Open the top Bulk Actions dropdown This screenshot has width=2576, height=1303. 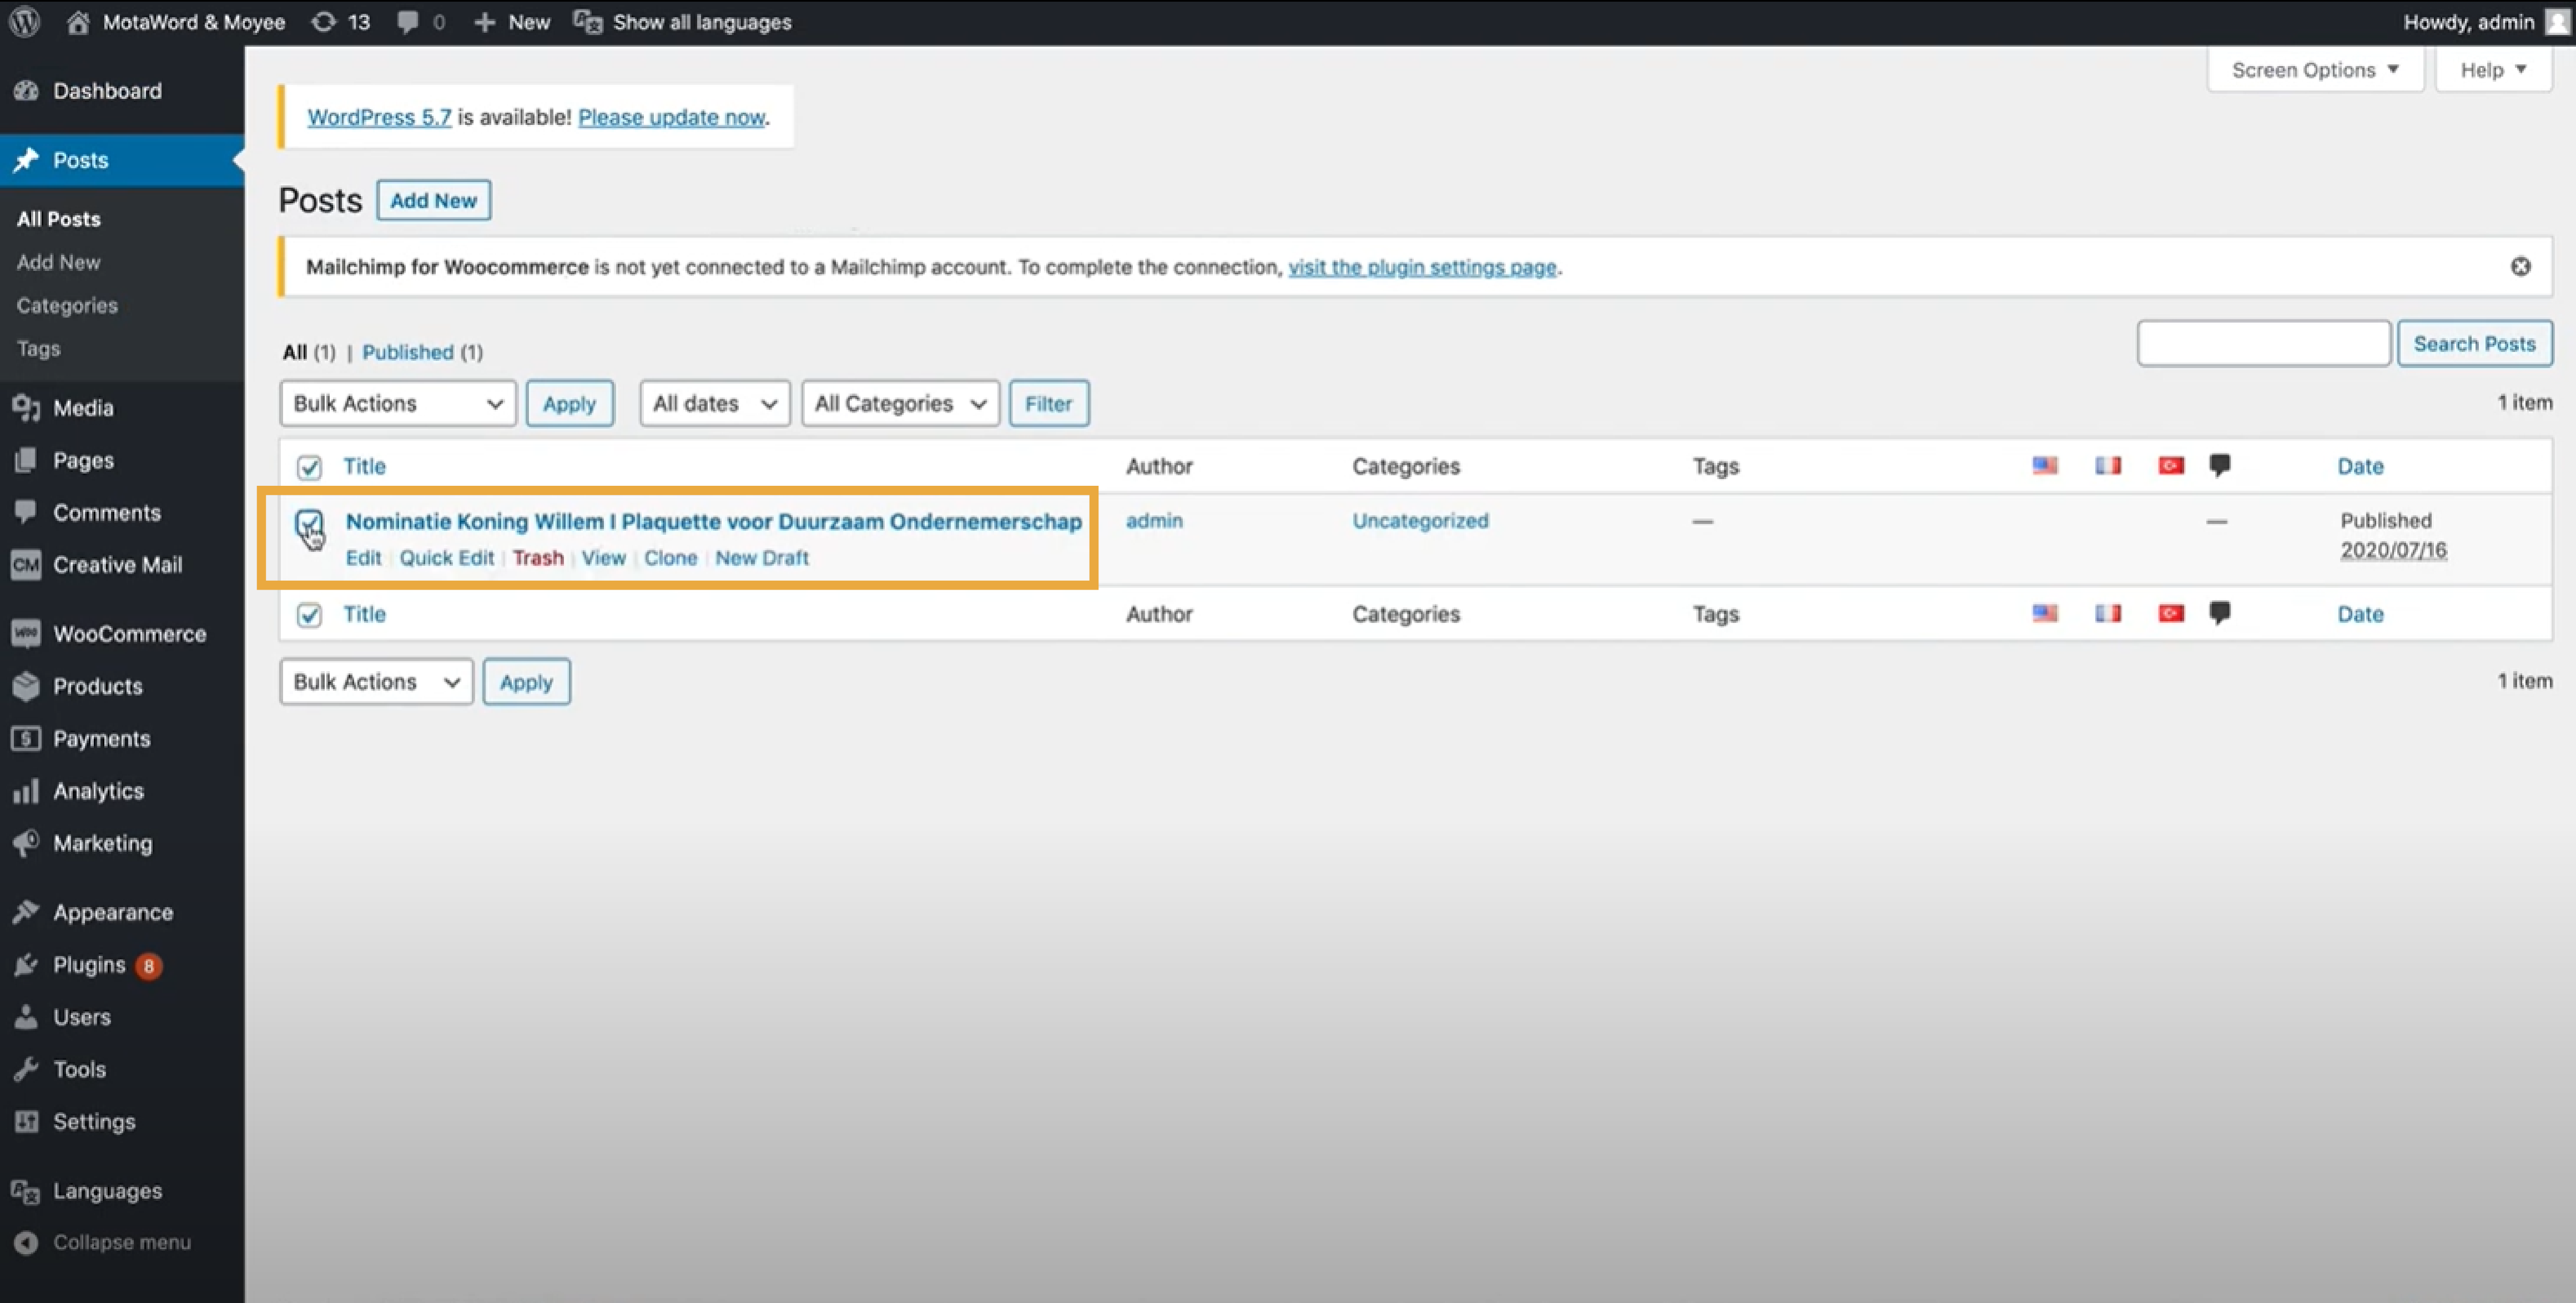click(x=397, y=403)
